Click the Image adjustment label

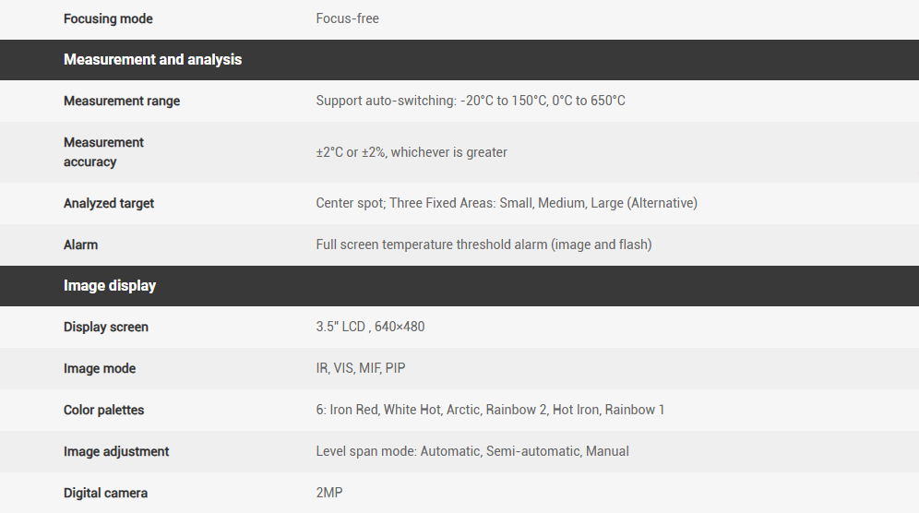(x=116, y=451)
